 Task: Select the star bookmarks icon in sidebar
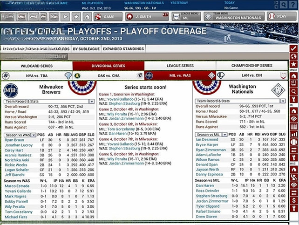pos(294,64)
